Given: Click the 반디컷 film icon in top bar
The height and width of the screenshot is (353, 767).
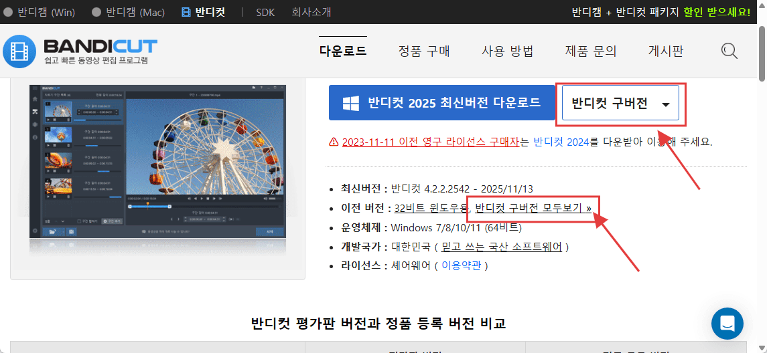Looking at the screenshot, I should click(x=186, y=12).
